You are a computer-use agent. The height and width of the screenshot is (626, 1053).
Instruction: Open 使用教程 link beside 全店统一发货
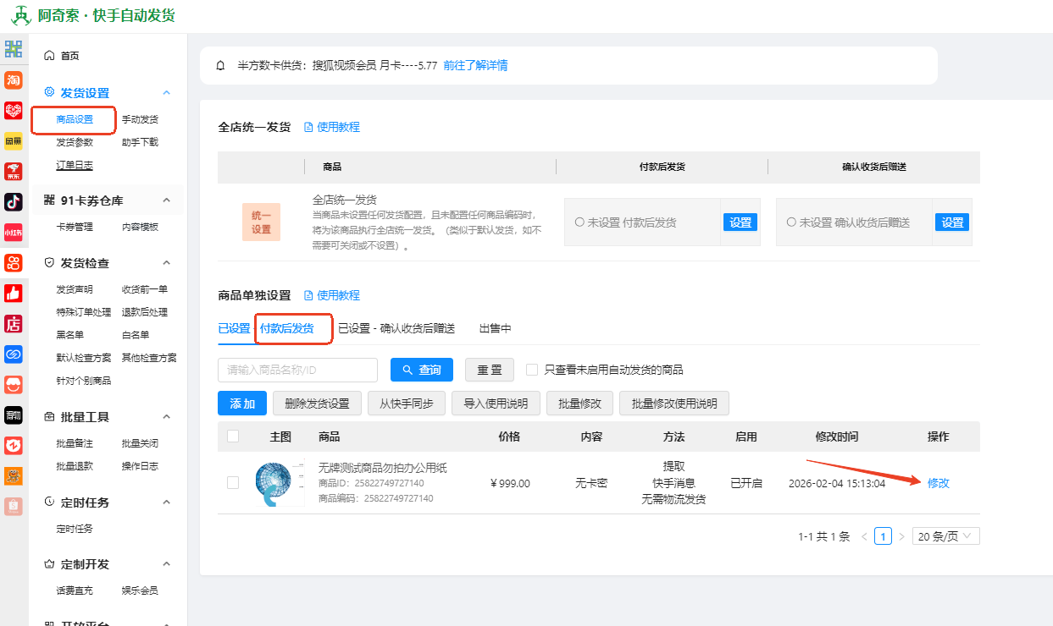332,127
